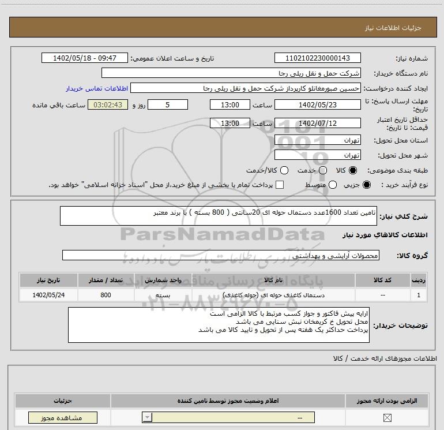Toggle the اسناد خزانه اسلامی payment checkbox
The image size is (444, 430).
point(280,185)
